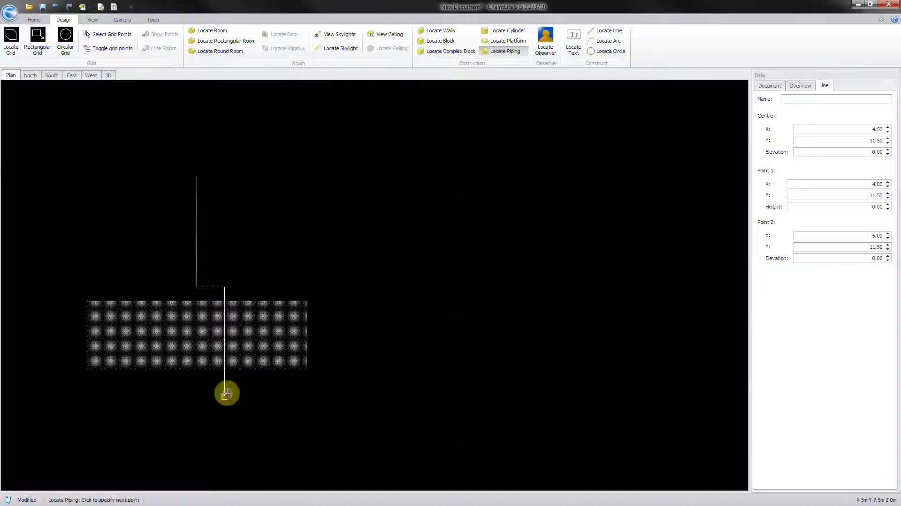Select the Locate Line construct tool
Image resolution: width=901 pixels, height=506 pixels.
tap(605, 30)
